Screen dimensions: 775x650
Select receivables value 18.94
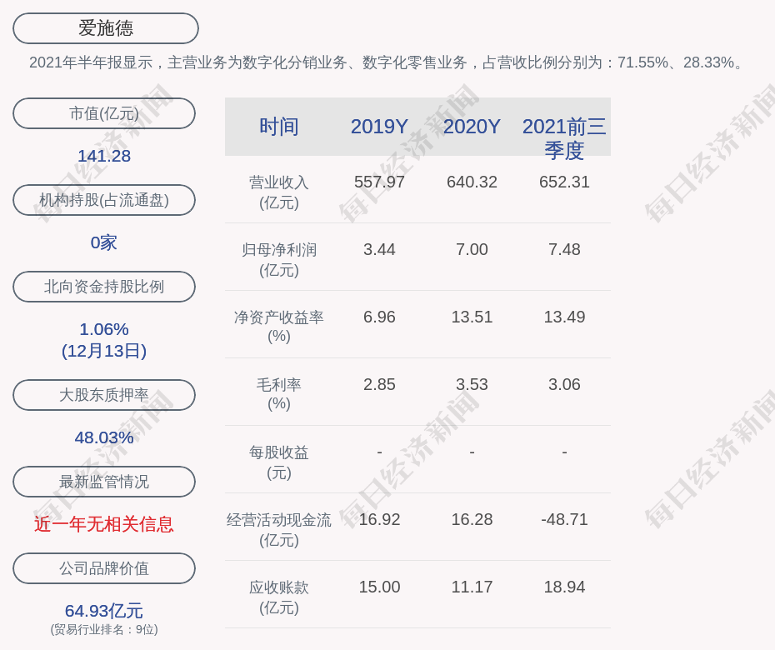tap(564, 587)
